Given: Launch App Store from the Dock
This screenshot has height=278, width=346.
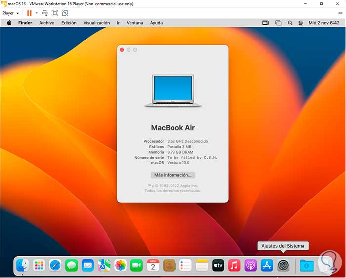Looking at the screenshot, I should pos(267,265).
